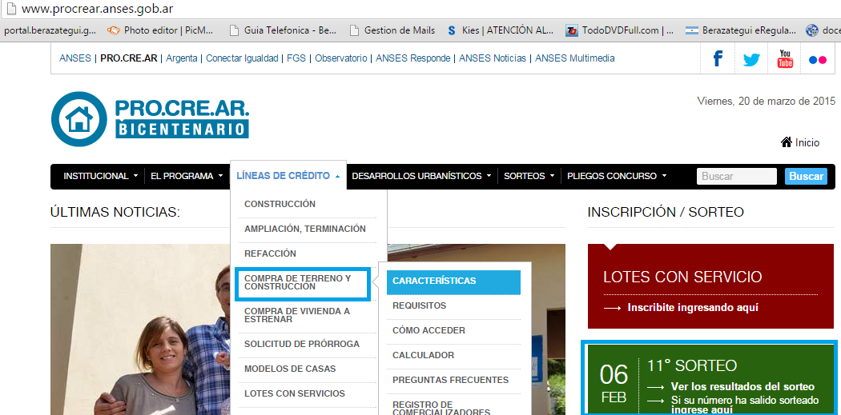Viewport: 841px width, 415px height.
Task: Follow the Conectar Igualdad link
Action: [x=242, y=58]
